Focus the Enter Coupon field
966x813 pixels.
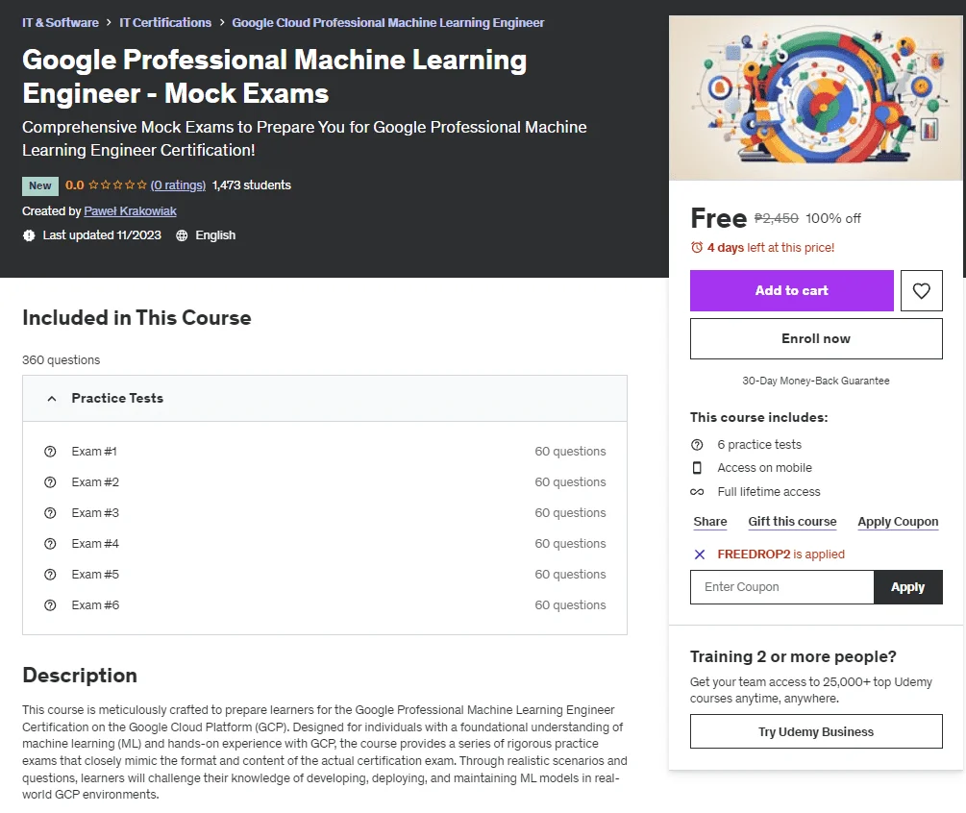pos(781,587)
